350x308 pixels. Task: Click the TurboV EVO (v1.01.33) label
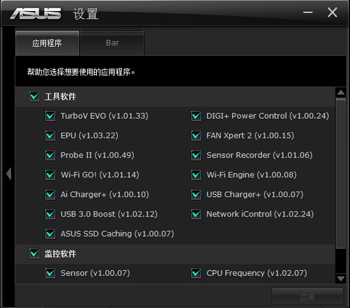[105, 116]
